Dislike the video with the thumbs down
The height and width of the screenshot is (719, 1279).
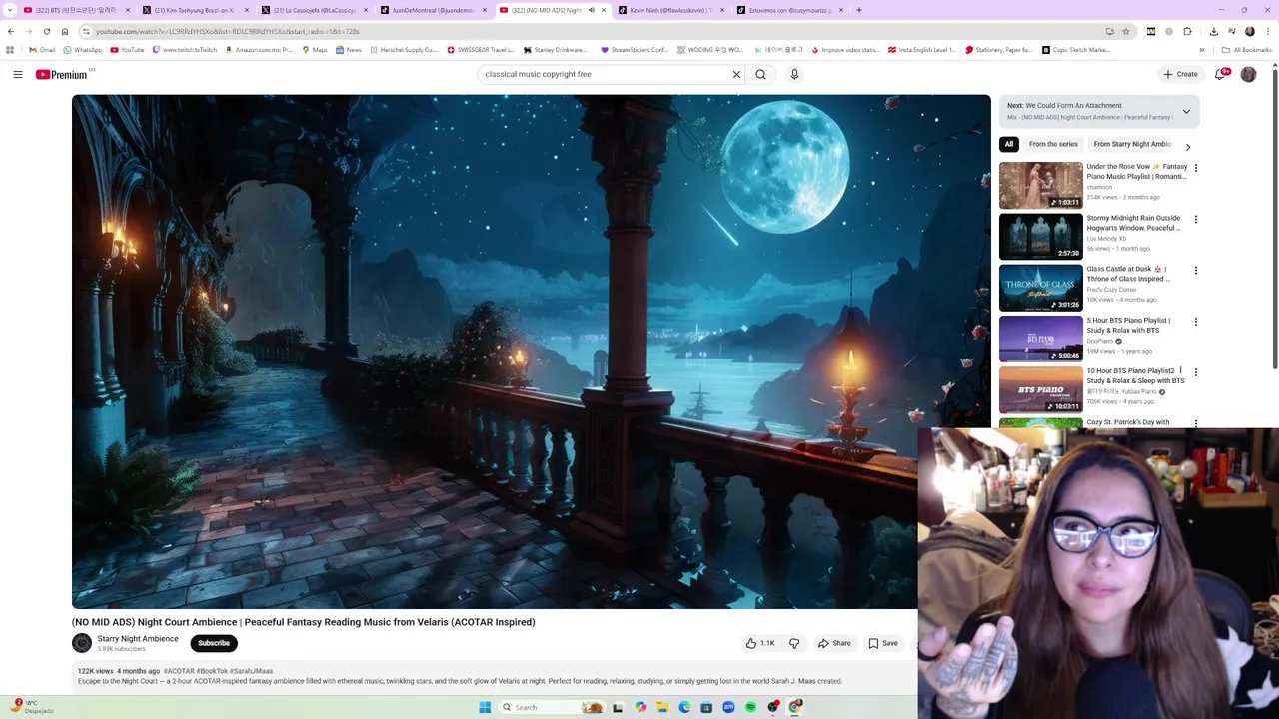tap(794, 643)
